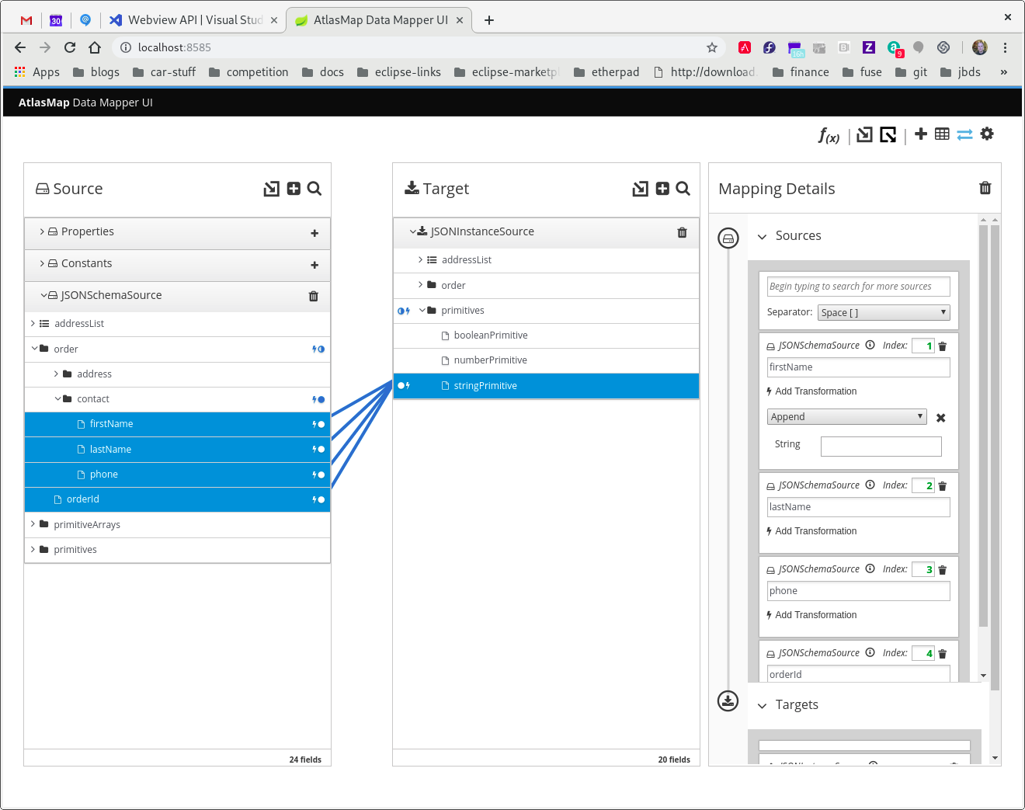The height and width of the screenshot is (810, 1025).
Task: Click the search field for more sources
Action: point(858,287)
